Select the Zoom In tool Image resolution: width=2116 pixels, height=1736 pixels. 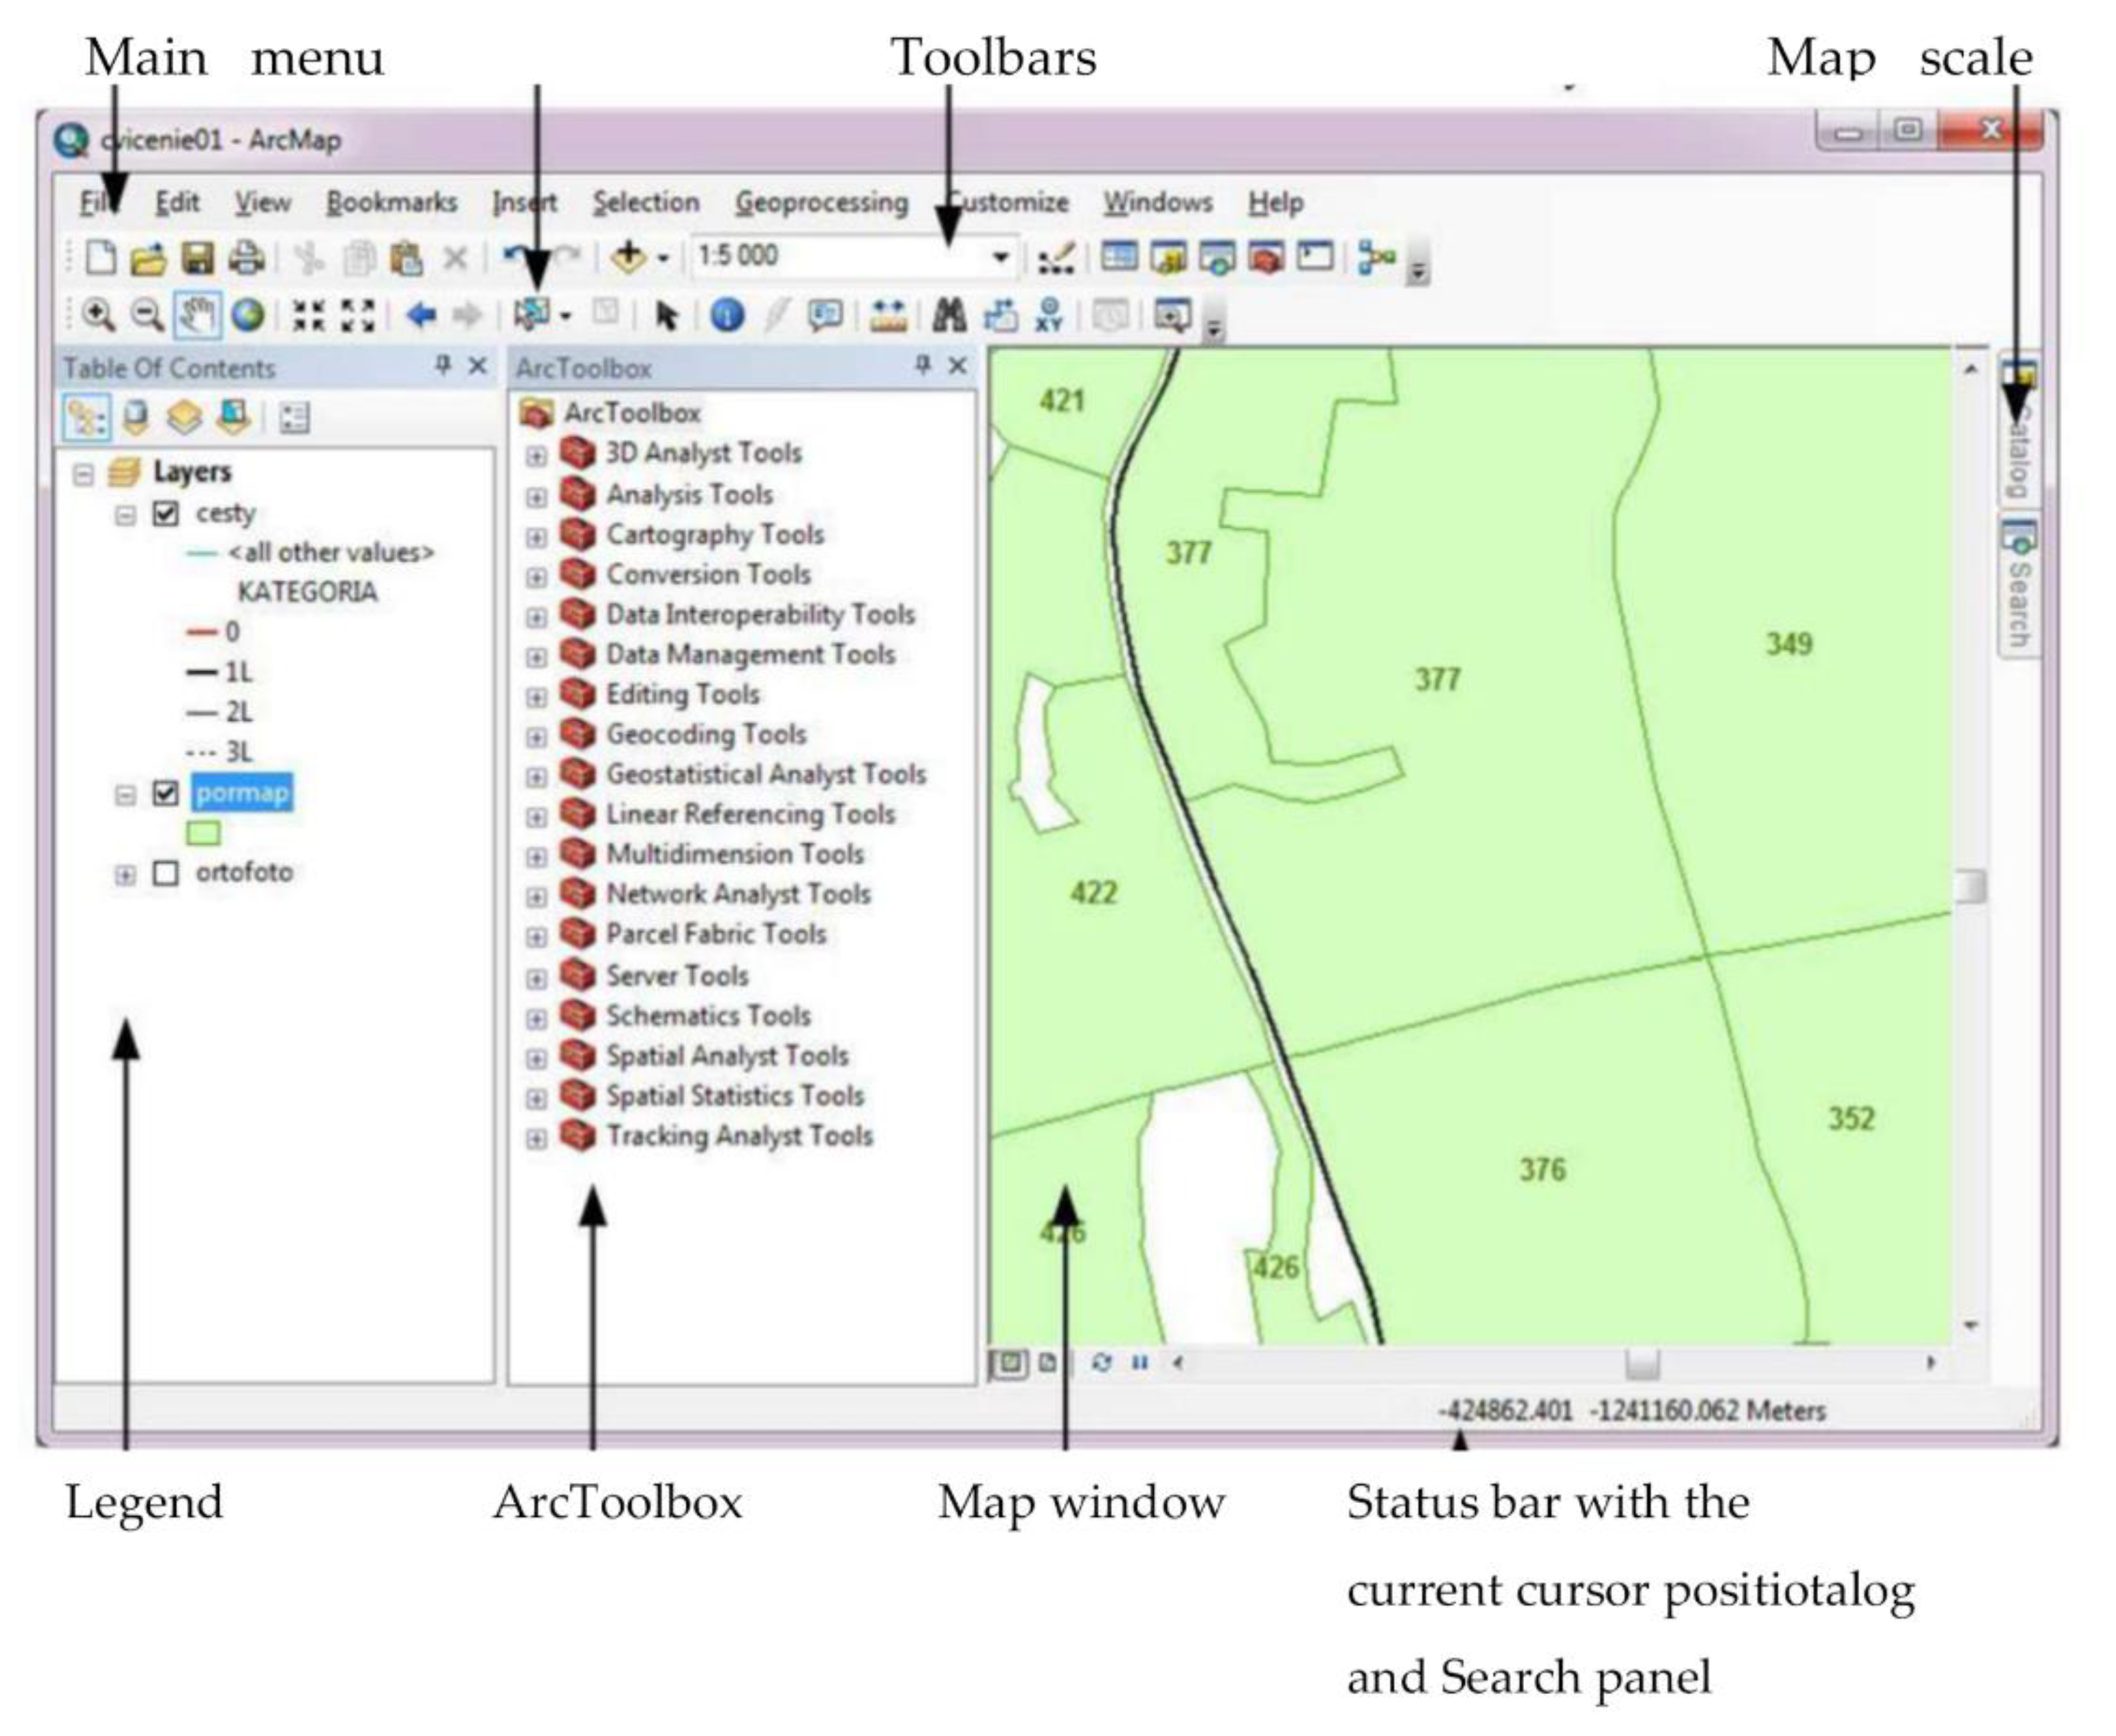click(x=98, y=315)
